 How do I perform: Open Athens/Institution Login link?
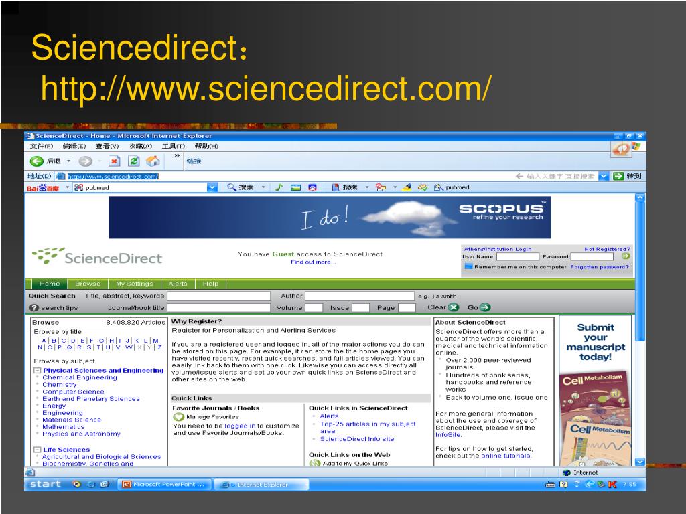(498, 249)
